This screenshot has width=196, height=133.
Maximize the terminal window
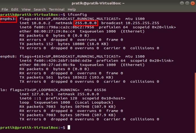187,3
